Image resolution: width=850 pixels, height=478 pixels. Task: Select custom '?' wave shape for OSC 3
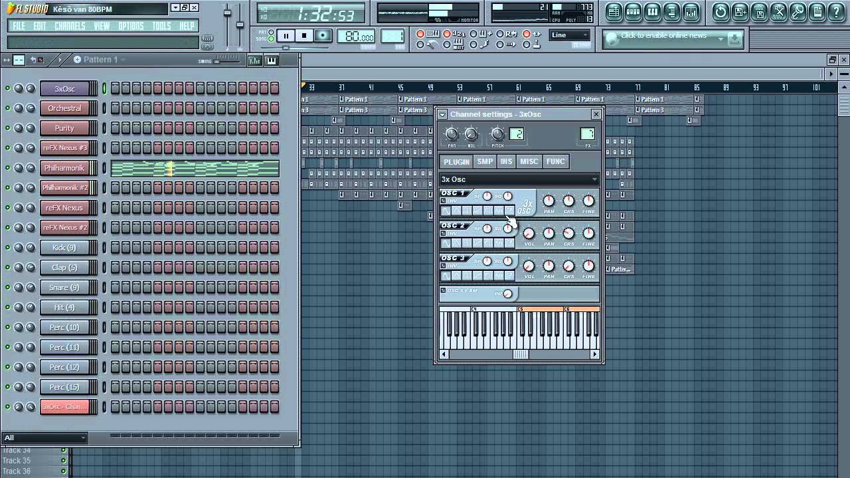click(509, 276)
